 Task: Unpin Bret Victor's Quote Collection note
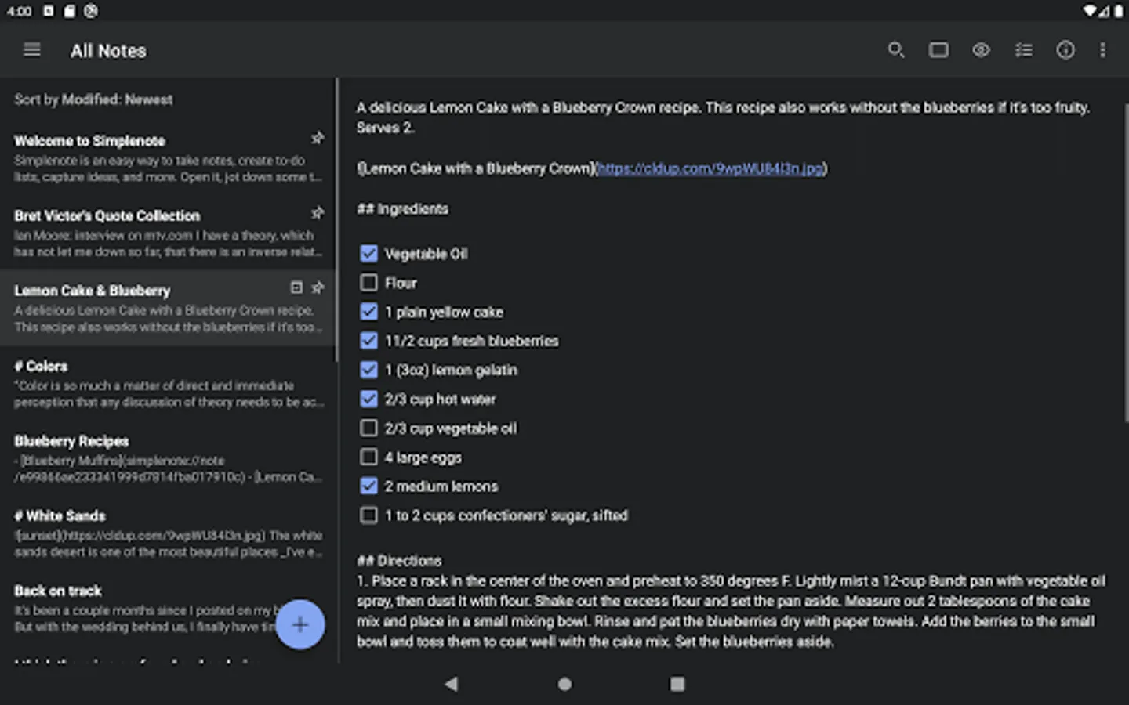point(318,213)
